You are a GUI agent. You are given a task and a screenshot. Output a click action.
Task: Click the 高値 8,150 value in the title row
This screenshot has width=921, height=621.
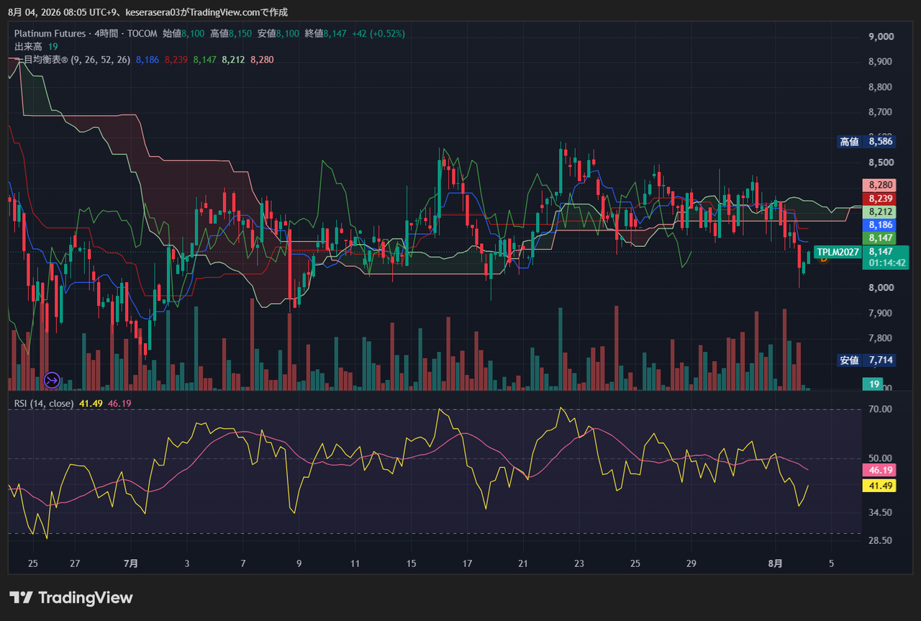pyautogui.click(x=240, y=33)
